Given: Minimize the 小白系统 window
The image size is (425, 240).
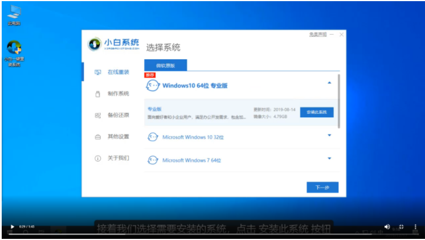Looking at the screenshot, I should pos(332,34).
